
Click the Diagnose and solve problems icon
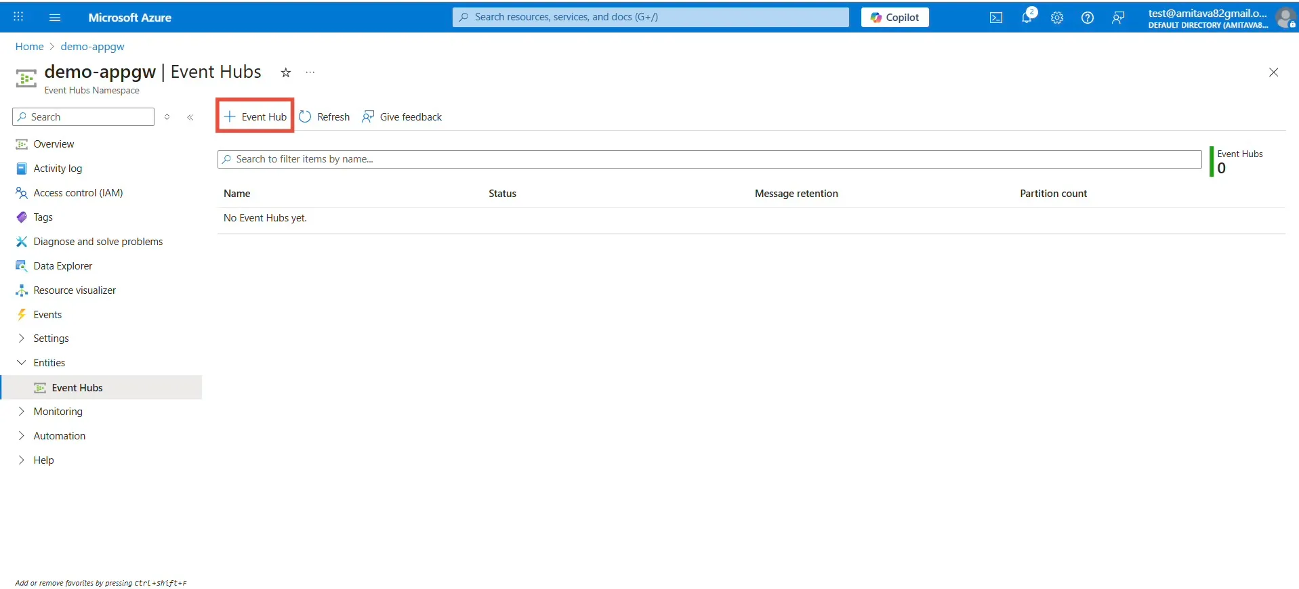point(22,242)
